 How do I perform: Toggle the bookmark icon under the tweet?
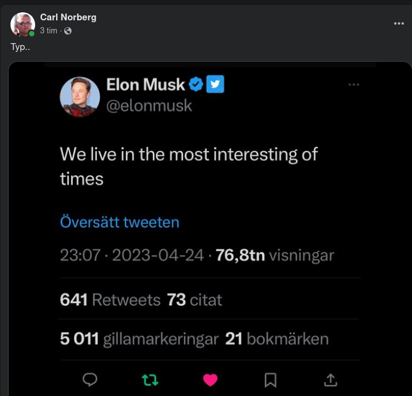270,380
